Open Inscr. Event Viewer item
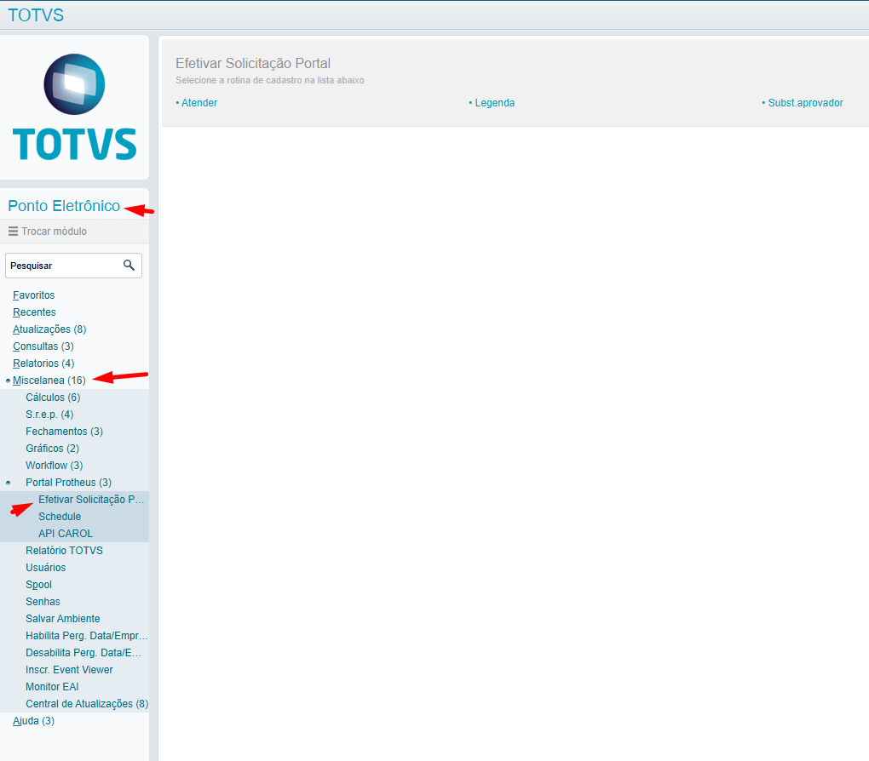 click(x=69, y=670)
